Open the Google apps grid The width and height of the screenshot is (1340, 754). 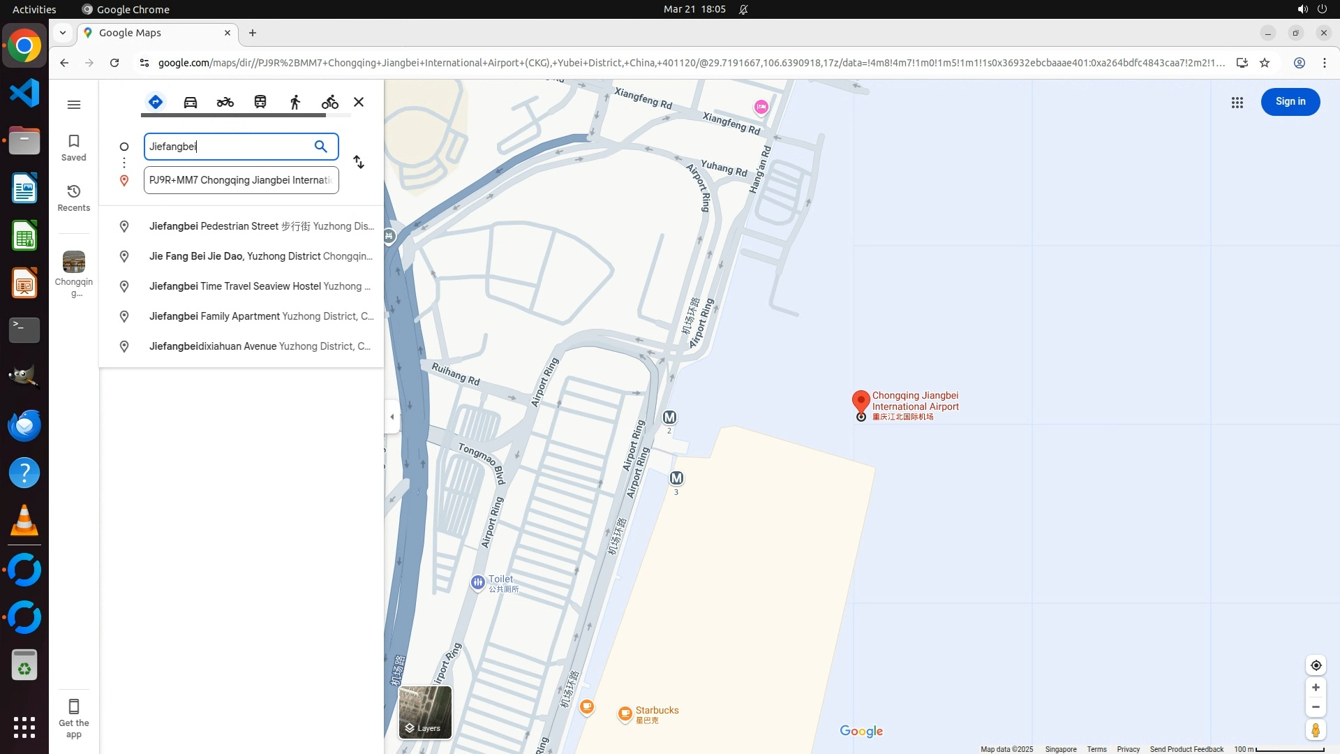(x=1237, y=103)
